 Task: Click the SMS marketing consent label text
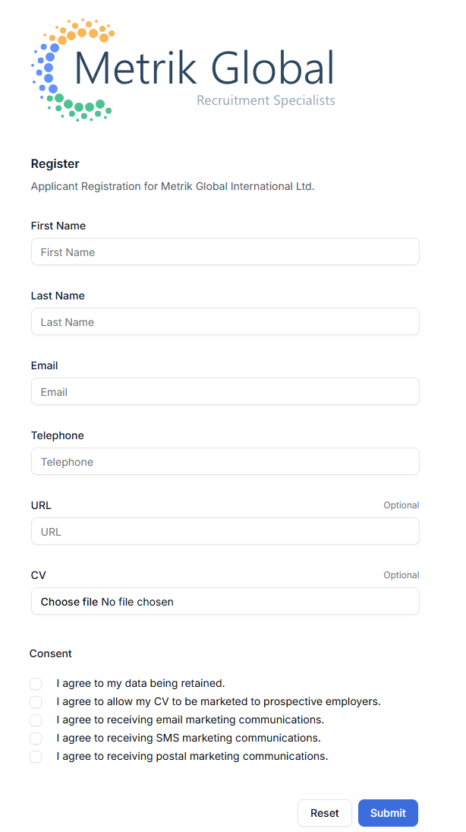coord(188,739)
